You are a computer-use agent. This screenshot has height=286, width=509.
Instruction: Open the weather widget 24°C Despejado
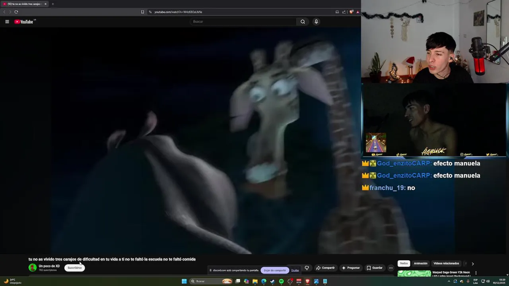[12, 281]
